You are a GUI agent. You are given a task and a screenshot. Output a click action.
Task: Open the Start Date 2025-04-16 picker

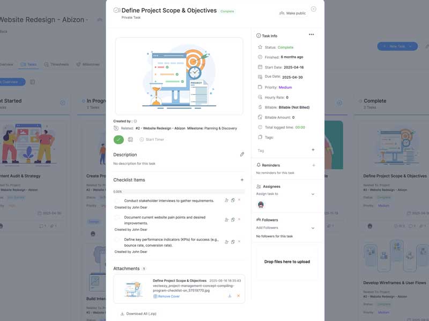click(293, 67)
